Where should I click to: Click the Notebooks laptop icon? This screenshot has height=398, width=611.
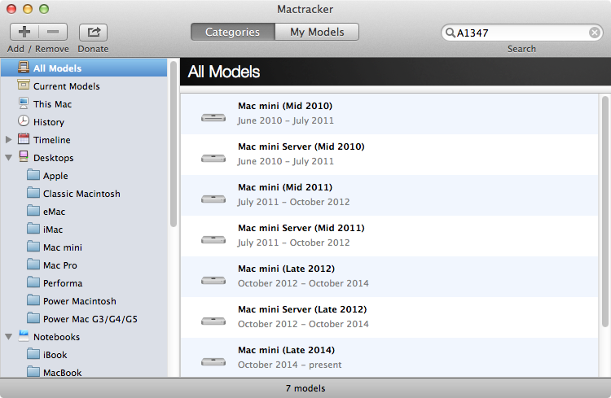(24, 335)
